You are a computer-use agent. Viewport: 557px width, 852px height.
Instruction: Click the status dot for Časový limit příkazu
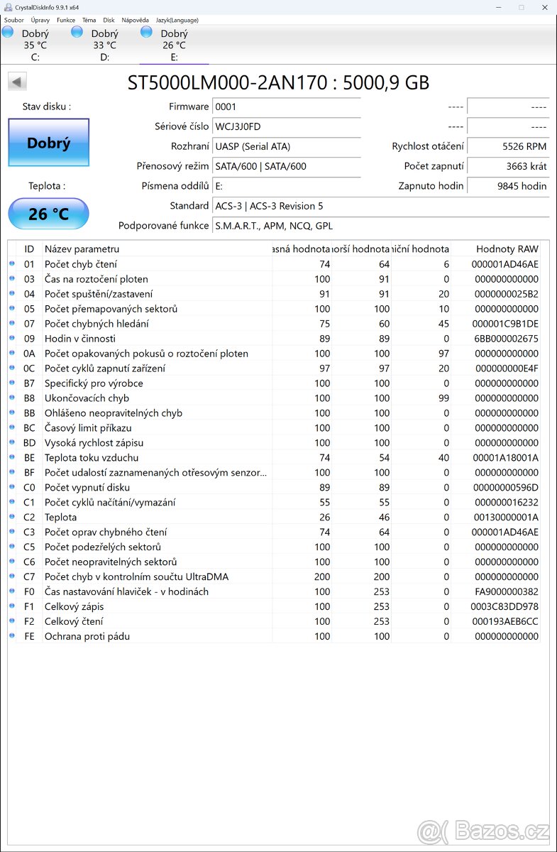[x=11, y=427]
